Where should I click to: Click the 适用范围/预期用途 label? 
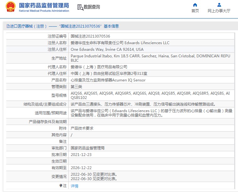click(x=51, y=113)
